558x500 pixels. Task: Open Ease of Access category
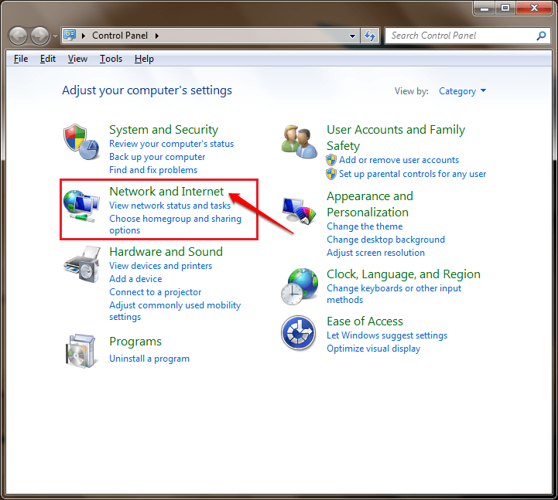point(365,321)
